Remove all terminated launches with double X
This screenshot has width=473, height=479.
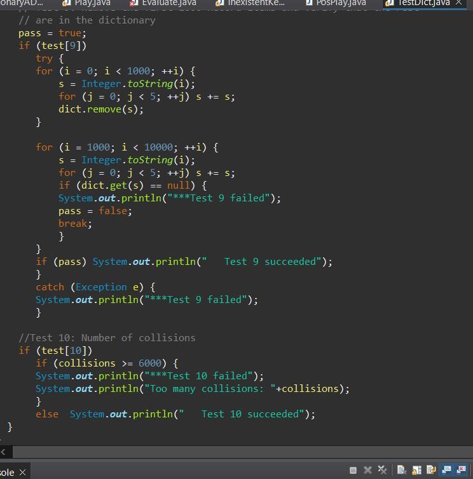click(x=382, y=470)
